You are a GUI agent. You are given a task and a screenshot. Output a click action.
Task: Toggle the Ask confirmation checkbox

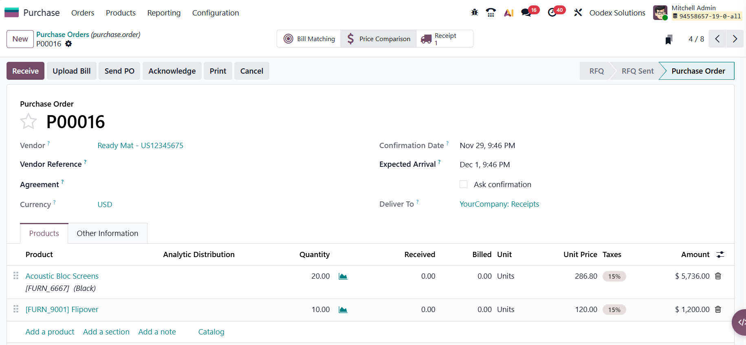(x=463, y=184)
